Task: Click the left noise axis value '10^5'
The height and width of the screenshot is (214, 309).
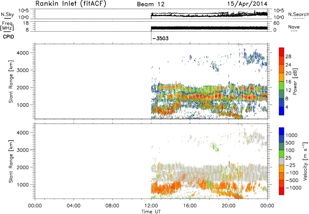Action: pos(24,11)
